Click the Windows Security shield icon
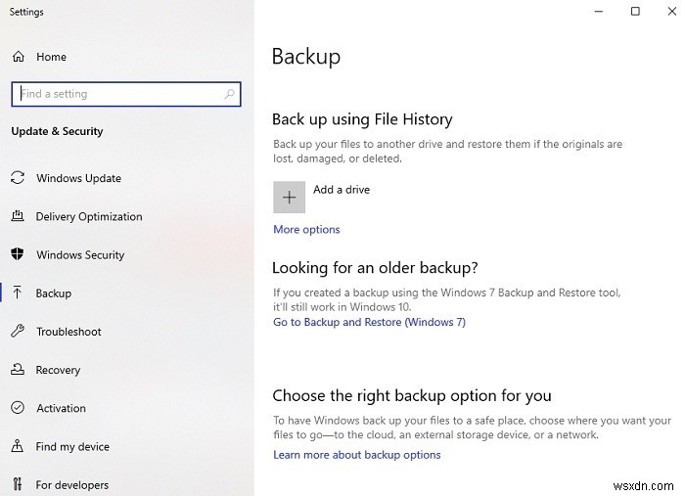The image size is (685, 496). pos(17,253)
